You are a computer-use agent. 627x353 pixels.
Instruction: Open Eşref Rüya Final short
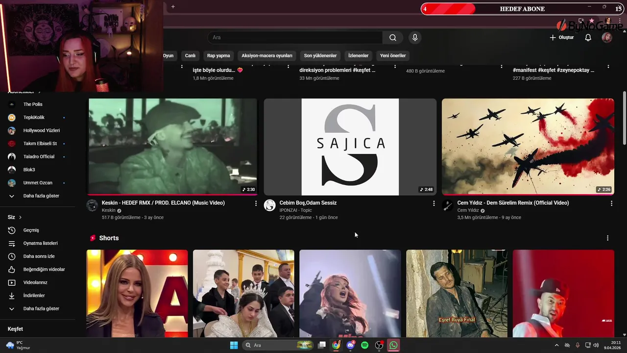pos(457,293)
